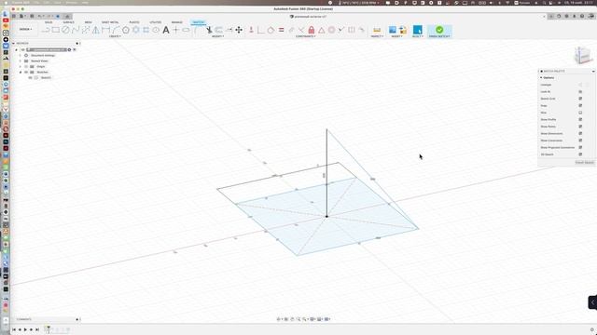Screen dimensions: 597x335
Task: Toggle the Show Projected Geometries checkbox
Action: click(580, 147)
